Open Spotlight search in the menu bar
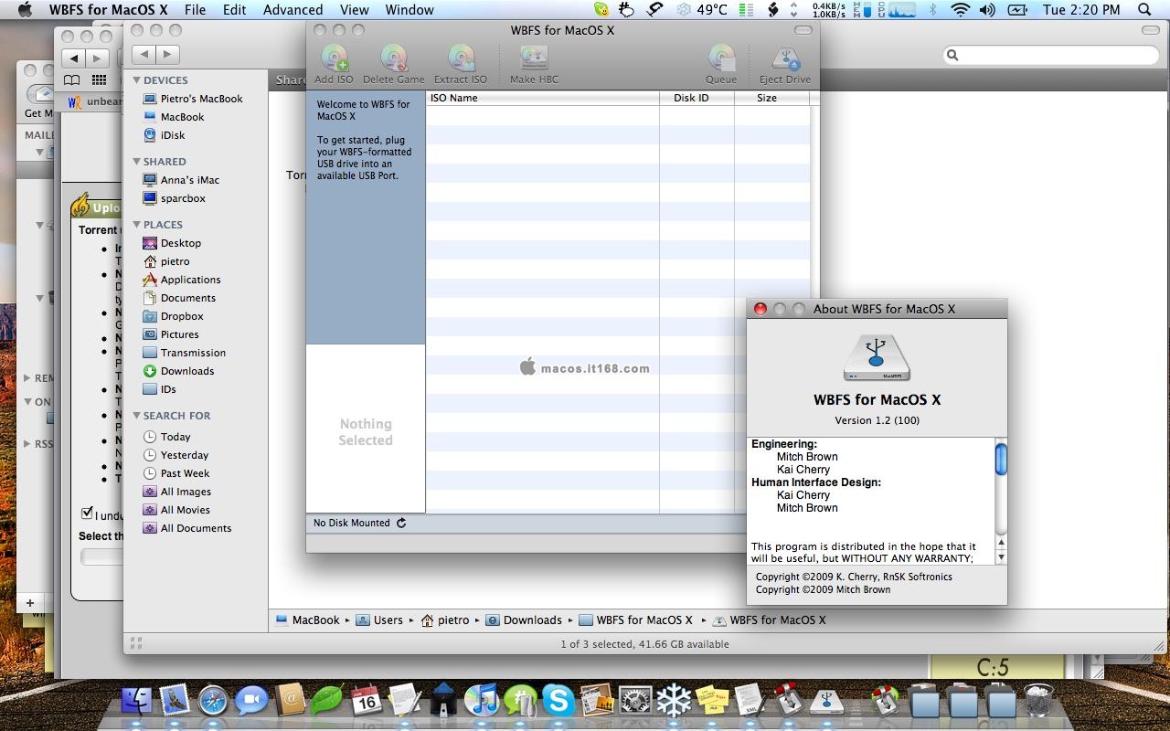This screenshot has height=731, width=1170. 1144,10
